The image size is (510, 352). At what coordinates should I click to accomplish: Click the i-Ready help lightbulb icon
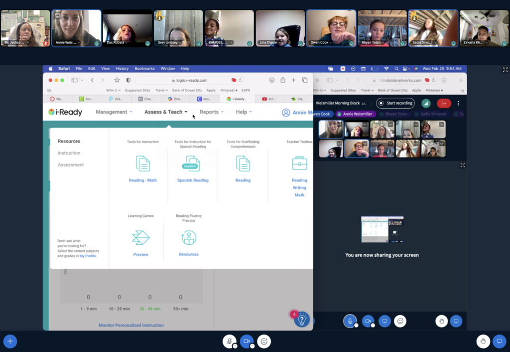[x=302, y=320]
